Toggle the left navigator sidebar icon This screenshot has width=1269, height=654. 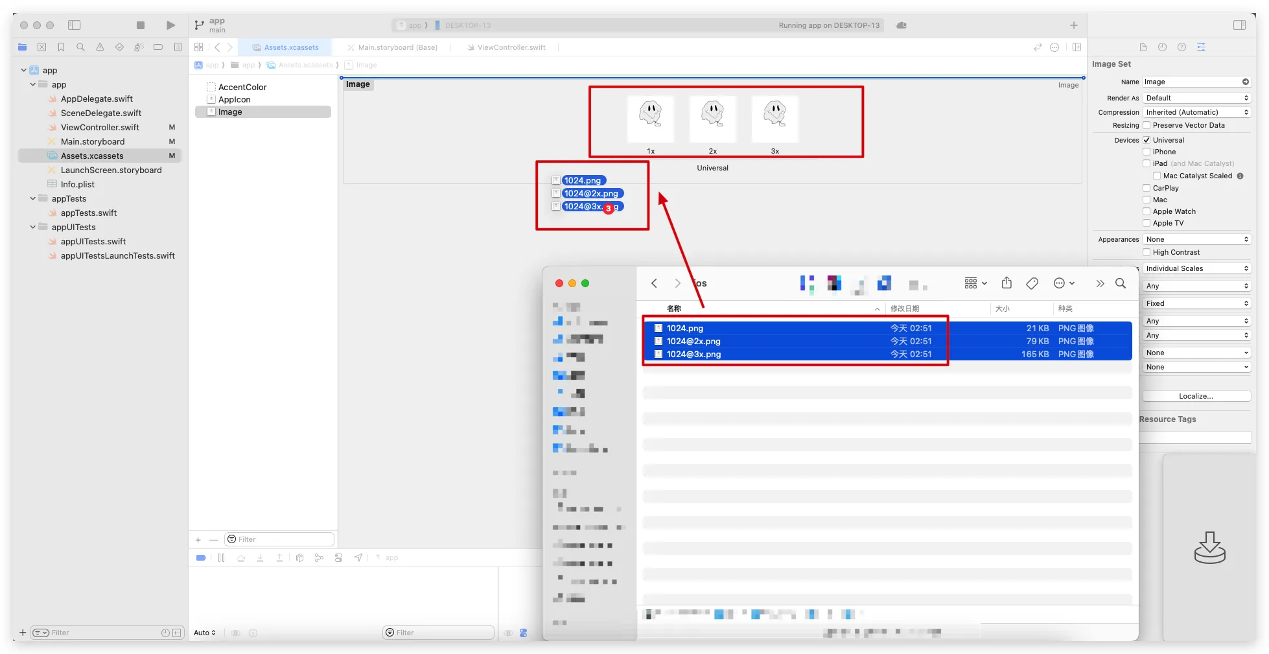[75, 25]
